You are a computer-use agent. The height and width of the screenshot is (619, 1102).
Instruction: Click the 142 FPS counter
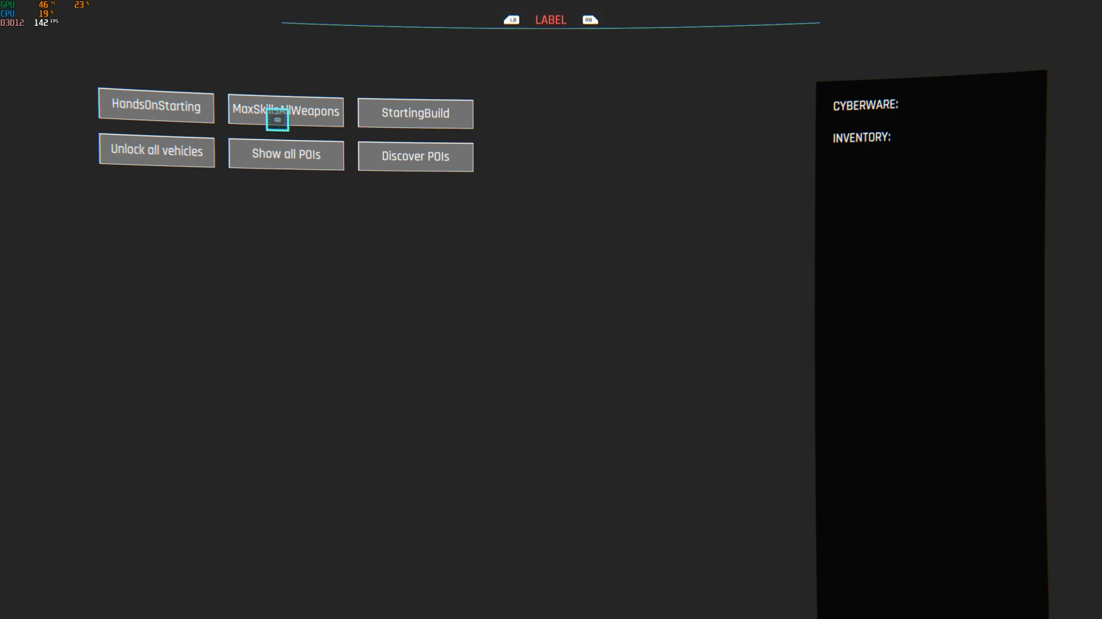(42, 23)
